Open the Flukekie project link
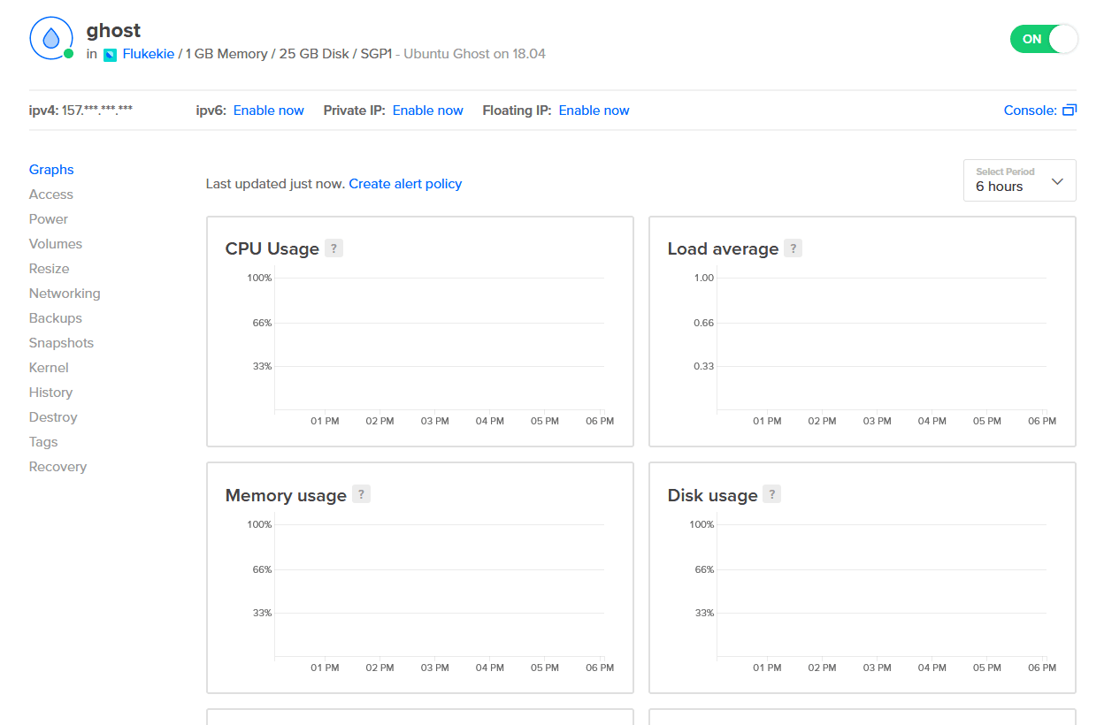The width and height of the screenshot is (1104, 725). (x=148, y=54)
